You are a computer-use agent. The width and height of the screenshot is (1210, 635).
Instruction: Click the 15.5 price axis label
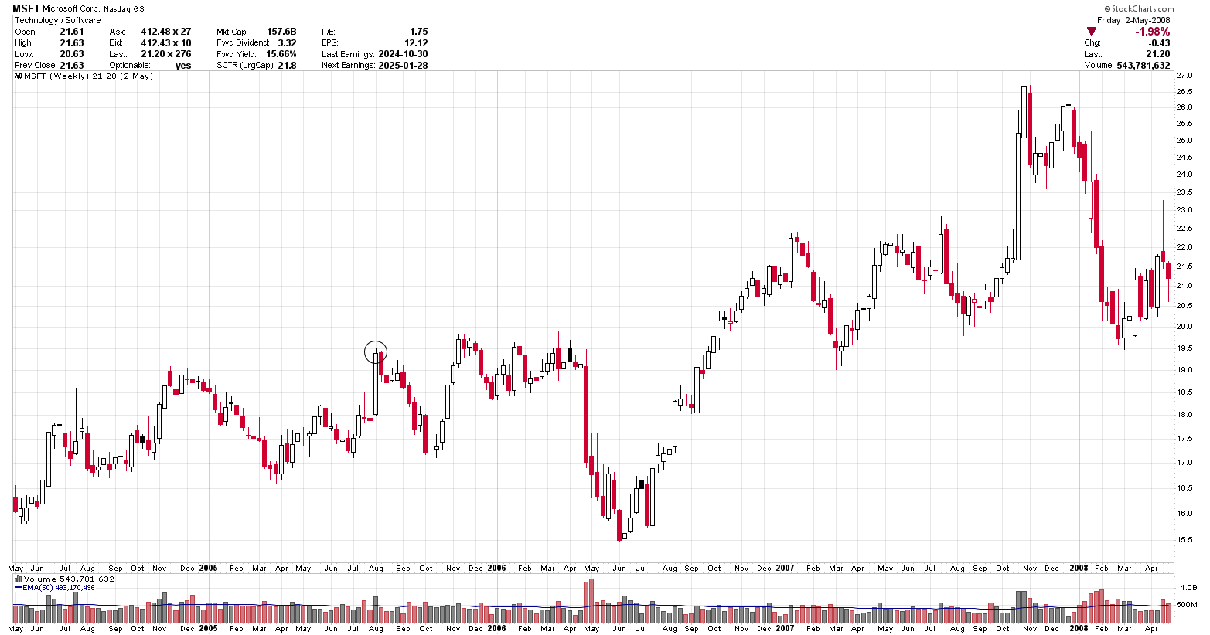click(x=1184, y=540)
